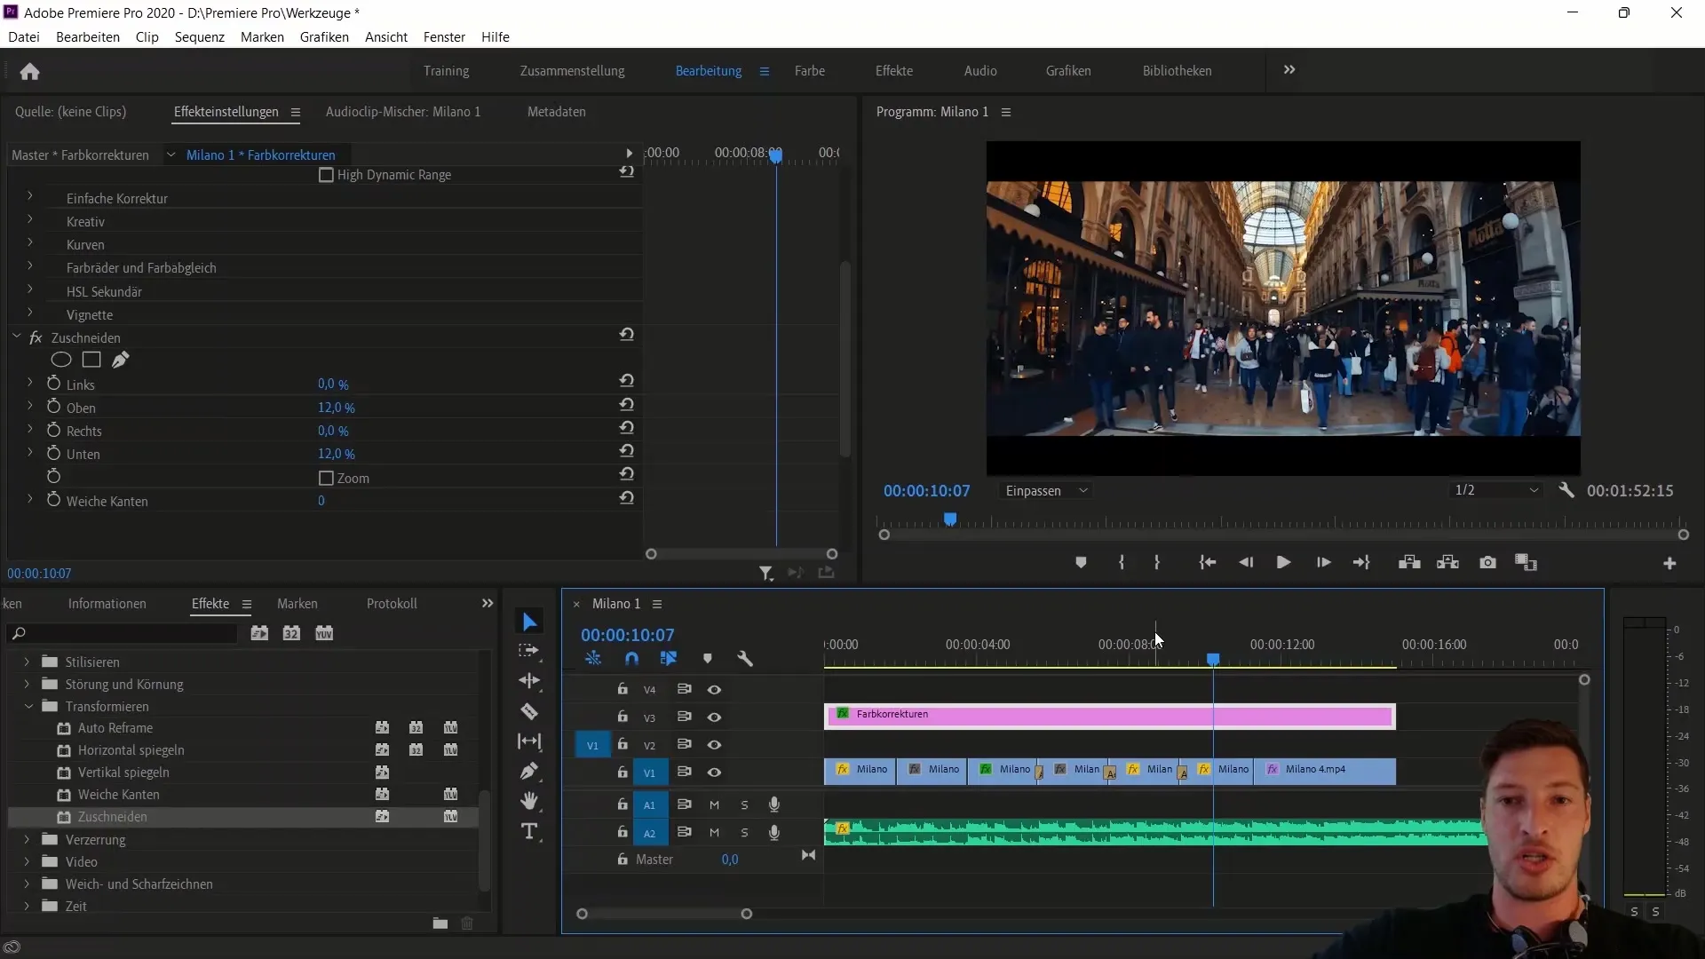1705x959 pixels.
Task: Open the Einpassen zoom level dropdown
Action: 1047,490
